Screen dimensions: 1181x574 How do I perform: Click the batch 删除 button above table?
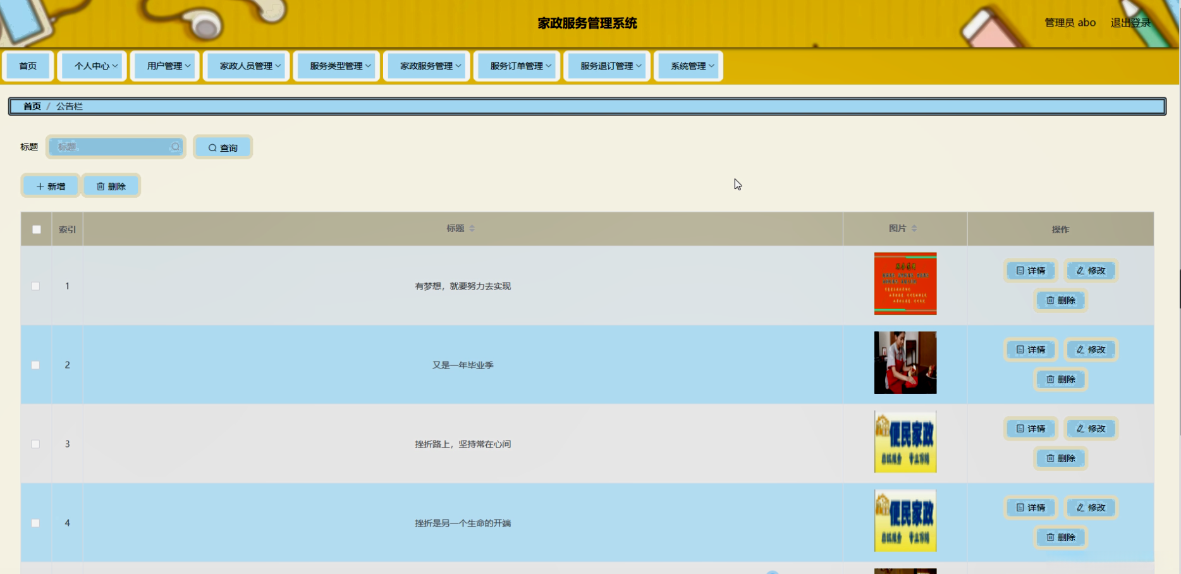[x=111, y=186]
